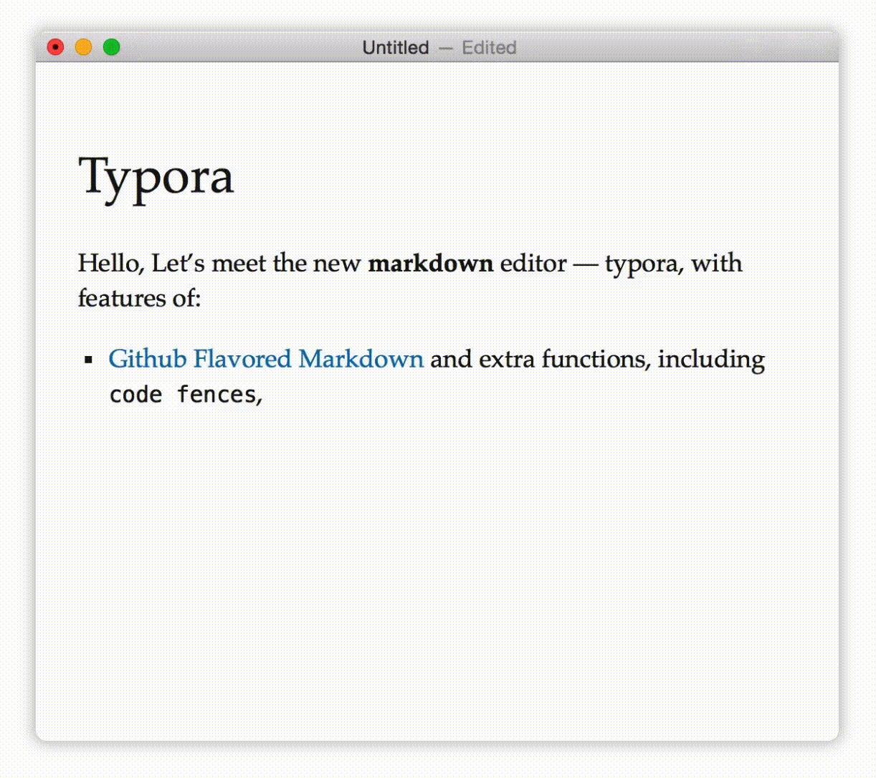
Task: Open the Github Flavored Markdown link
Action: coord(266,359)
